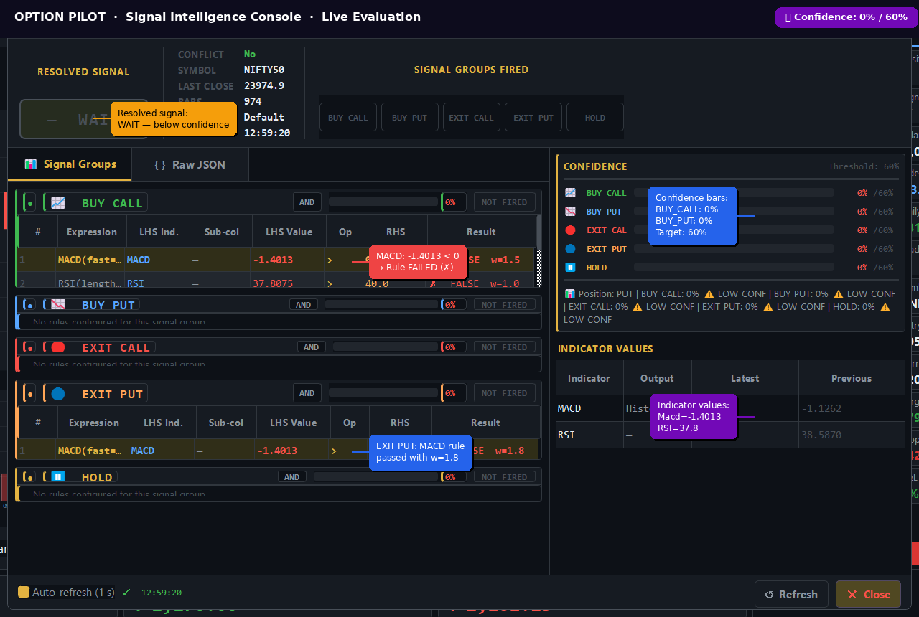Click the chart-down icon in BUY PUT group header
Image resolution: width=919 pixels, height=617 pixels.
click(58, 305)
